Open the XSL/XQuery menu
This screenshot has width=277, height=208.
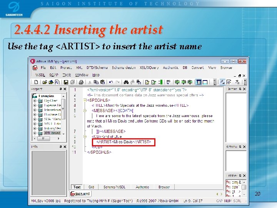[149, 67]
